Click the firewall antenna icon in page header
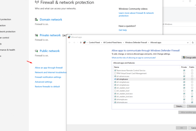This screenshot has height=131, width=196. 37,2
